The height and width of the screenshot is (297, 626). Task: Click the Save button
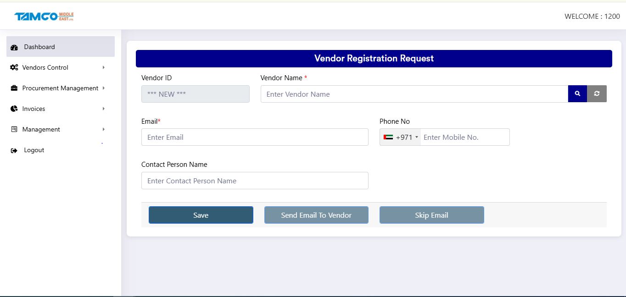coord(201,214)
